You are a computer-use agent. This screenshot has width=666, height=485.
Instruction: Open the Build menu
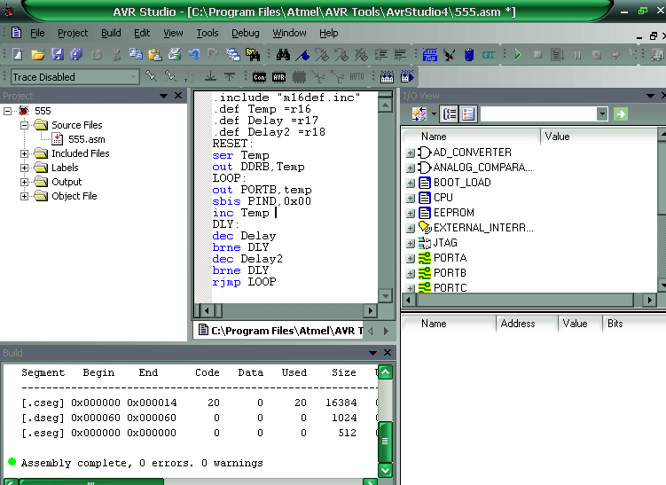[111, 33]
